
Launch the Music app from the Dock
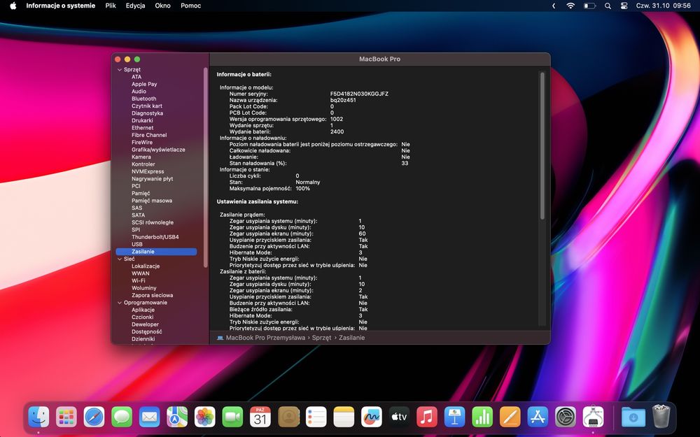pos(427,417)
